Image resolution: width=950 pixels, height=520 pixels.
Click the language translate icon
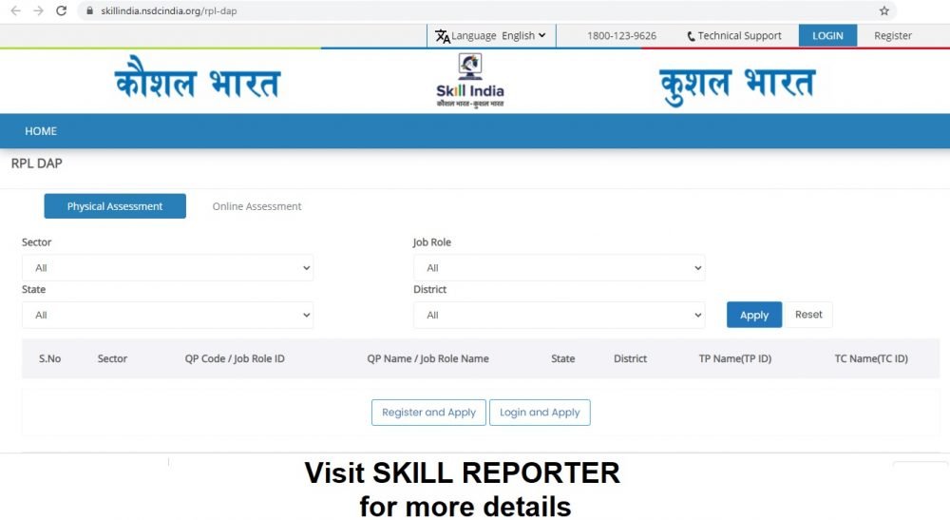(442, 36)
